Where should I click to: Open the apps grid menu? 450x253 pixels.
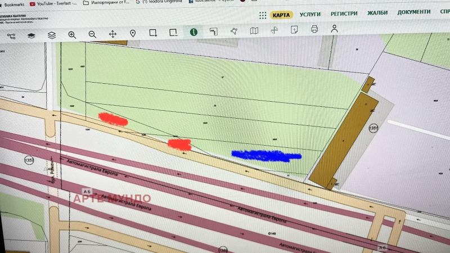point(263,15)
